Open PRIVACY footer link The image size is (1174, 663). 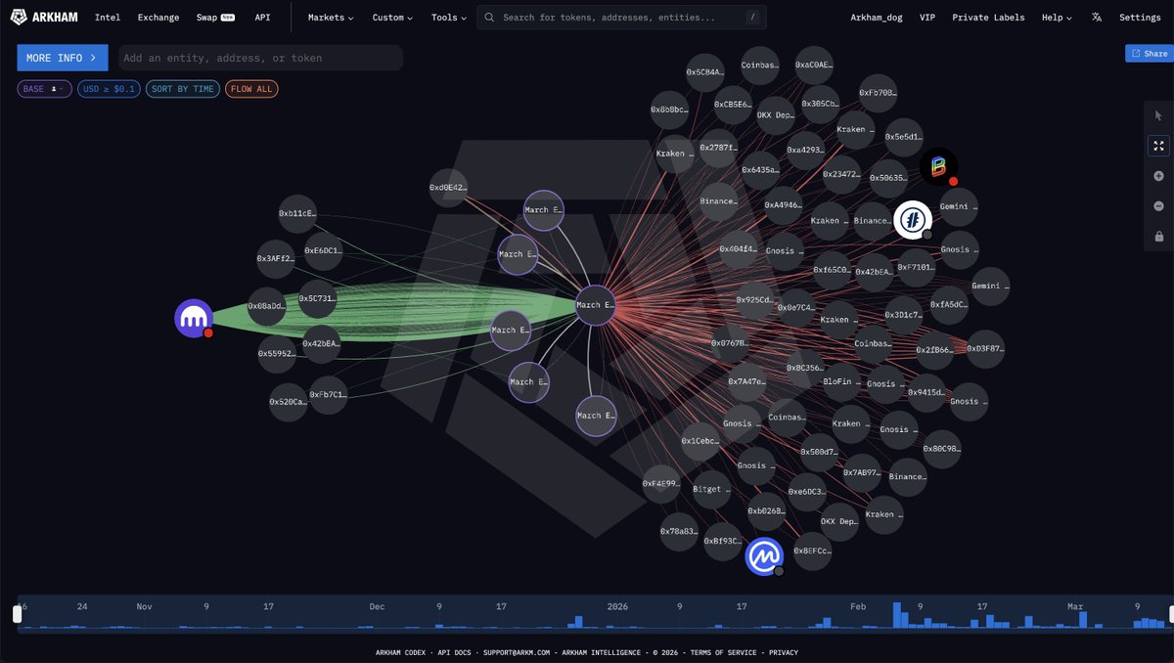(783, 652)
